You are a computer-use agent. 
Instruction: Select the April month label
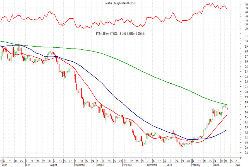pyautogui.click(x=238, y=165)
